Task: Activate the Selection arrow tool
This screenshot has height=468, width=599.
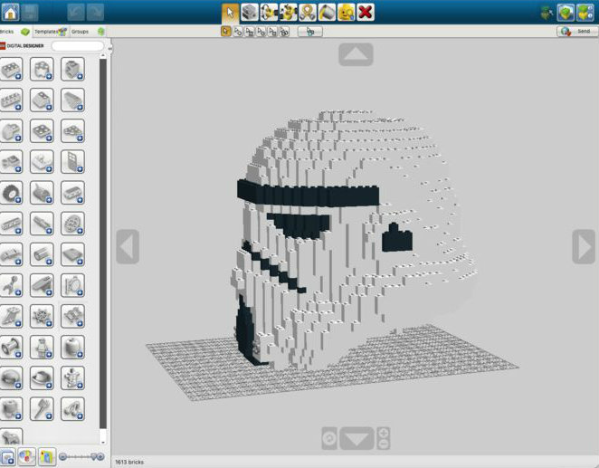Action: 231,13
